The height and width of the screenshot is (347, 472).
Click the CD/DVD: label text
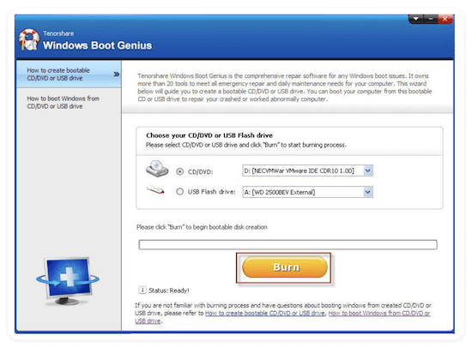pos(200,172)
